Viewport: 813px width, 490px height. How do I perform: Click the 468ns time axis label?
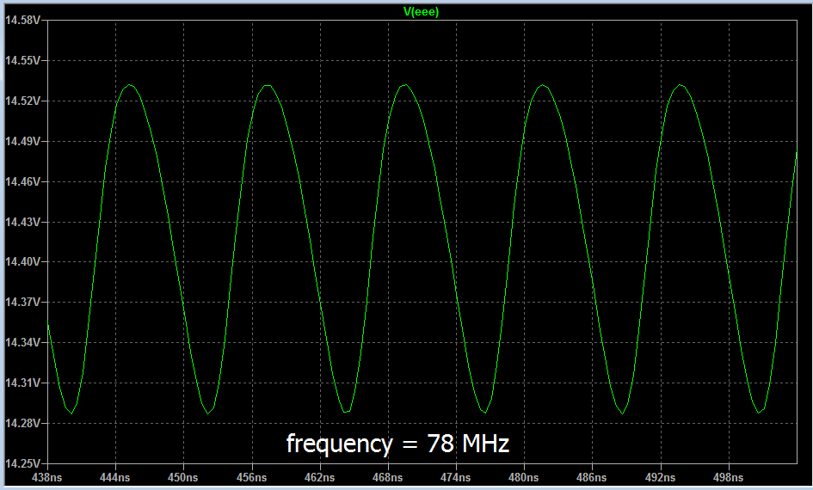(388, 478)
